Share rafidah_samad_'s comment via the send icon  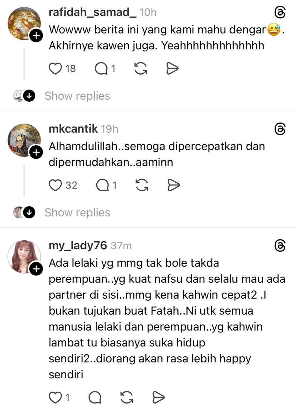[172, 69]
